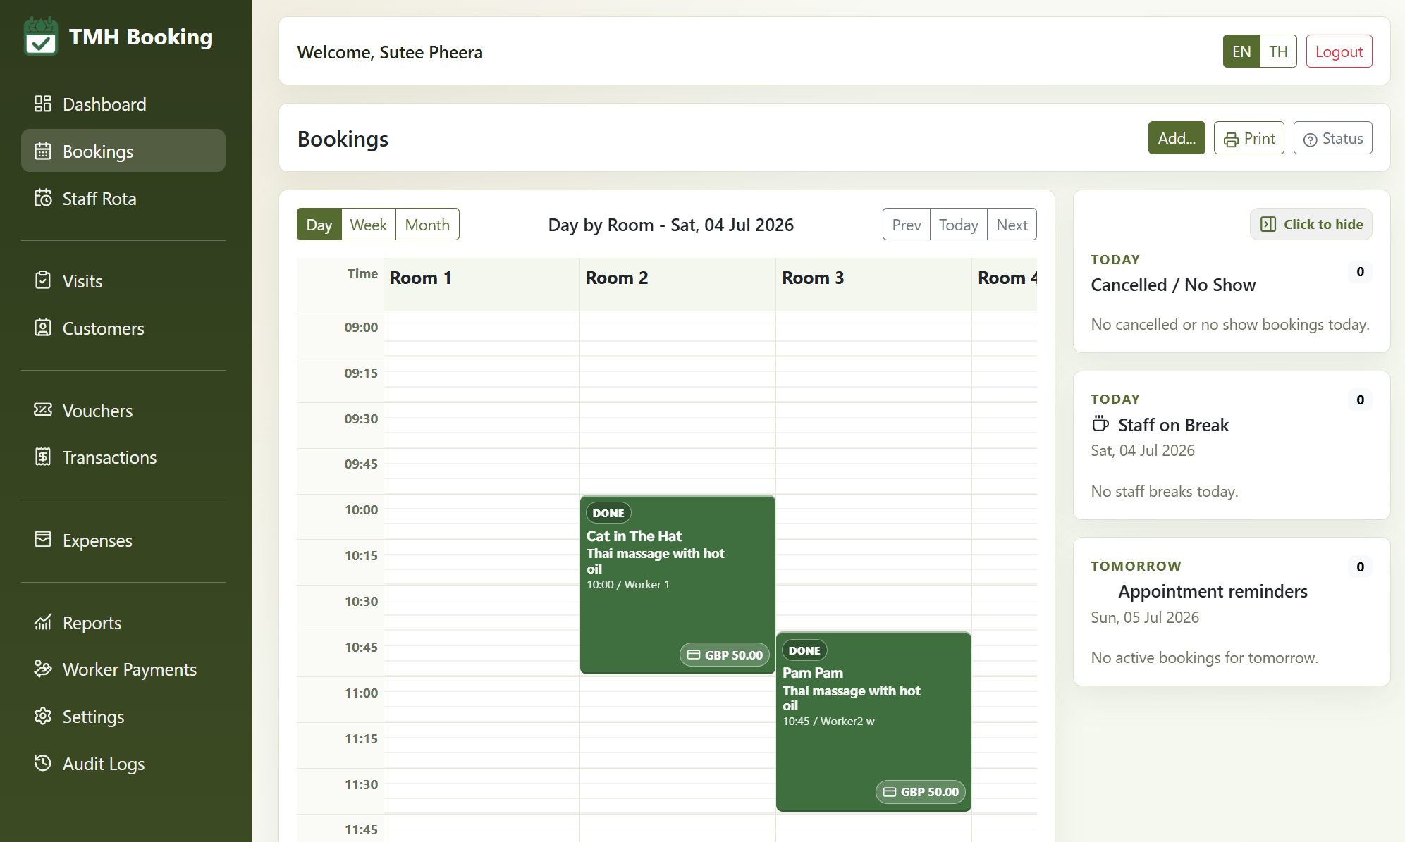Click "10:00 / Worker 1" text in booking
1405x842 pixels.
[x=628, y=584]
